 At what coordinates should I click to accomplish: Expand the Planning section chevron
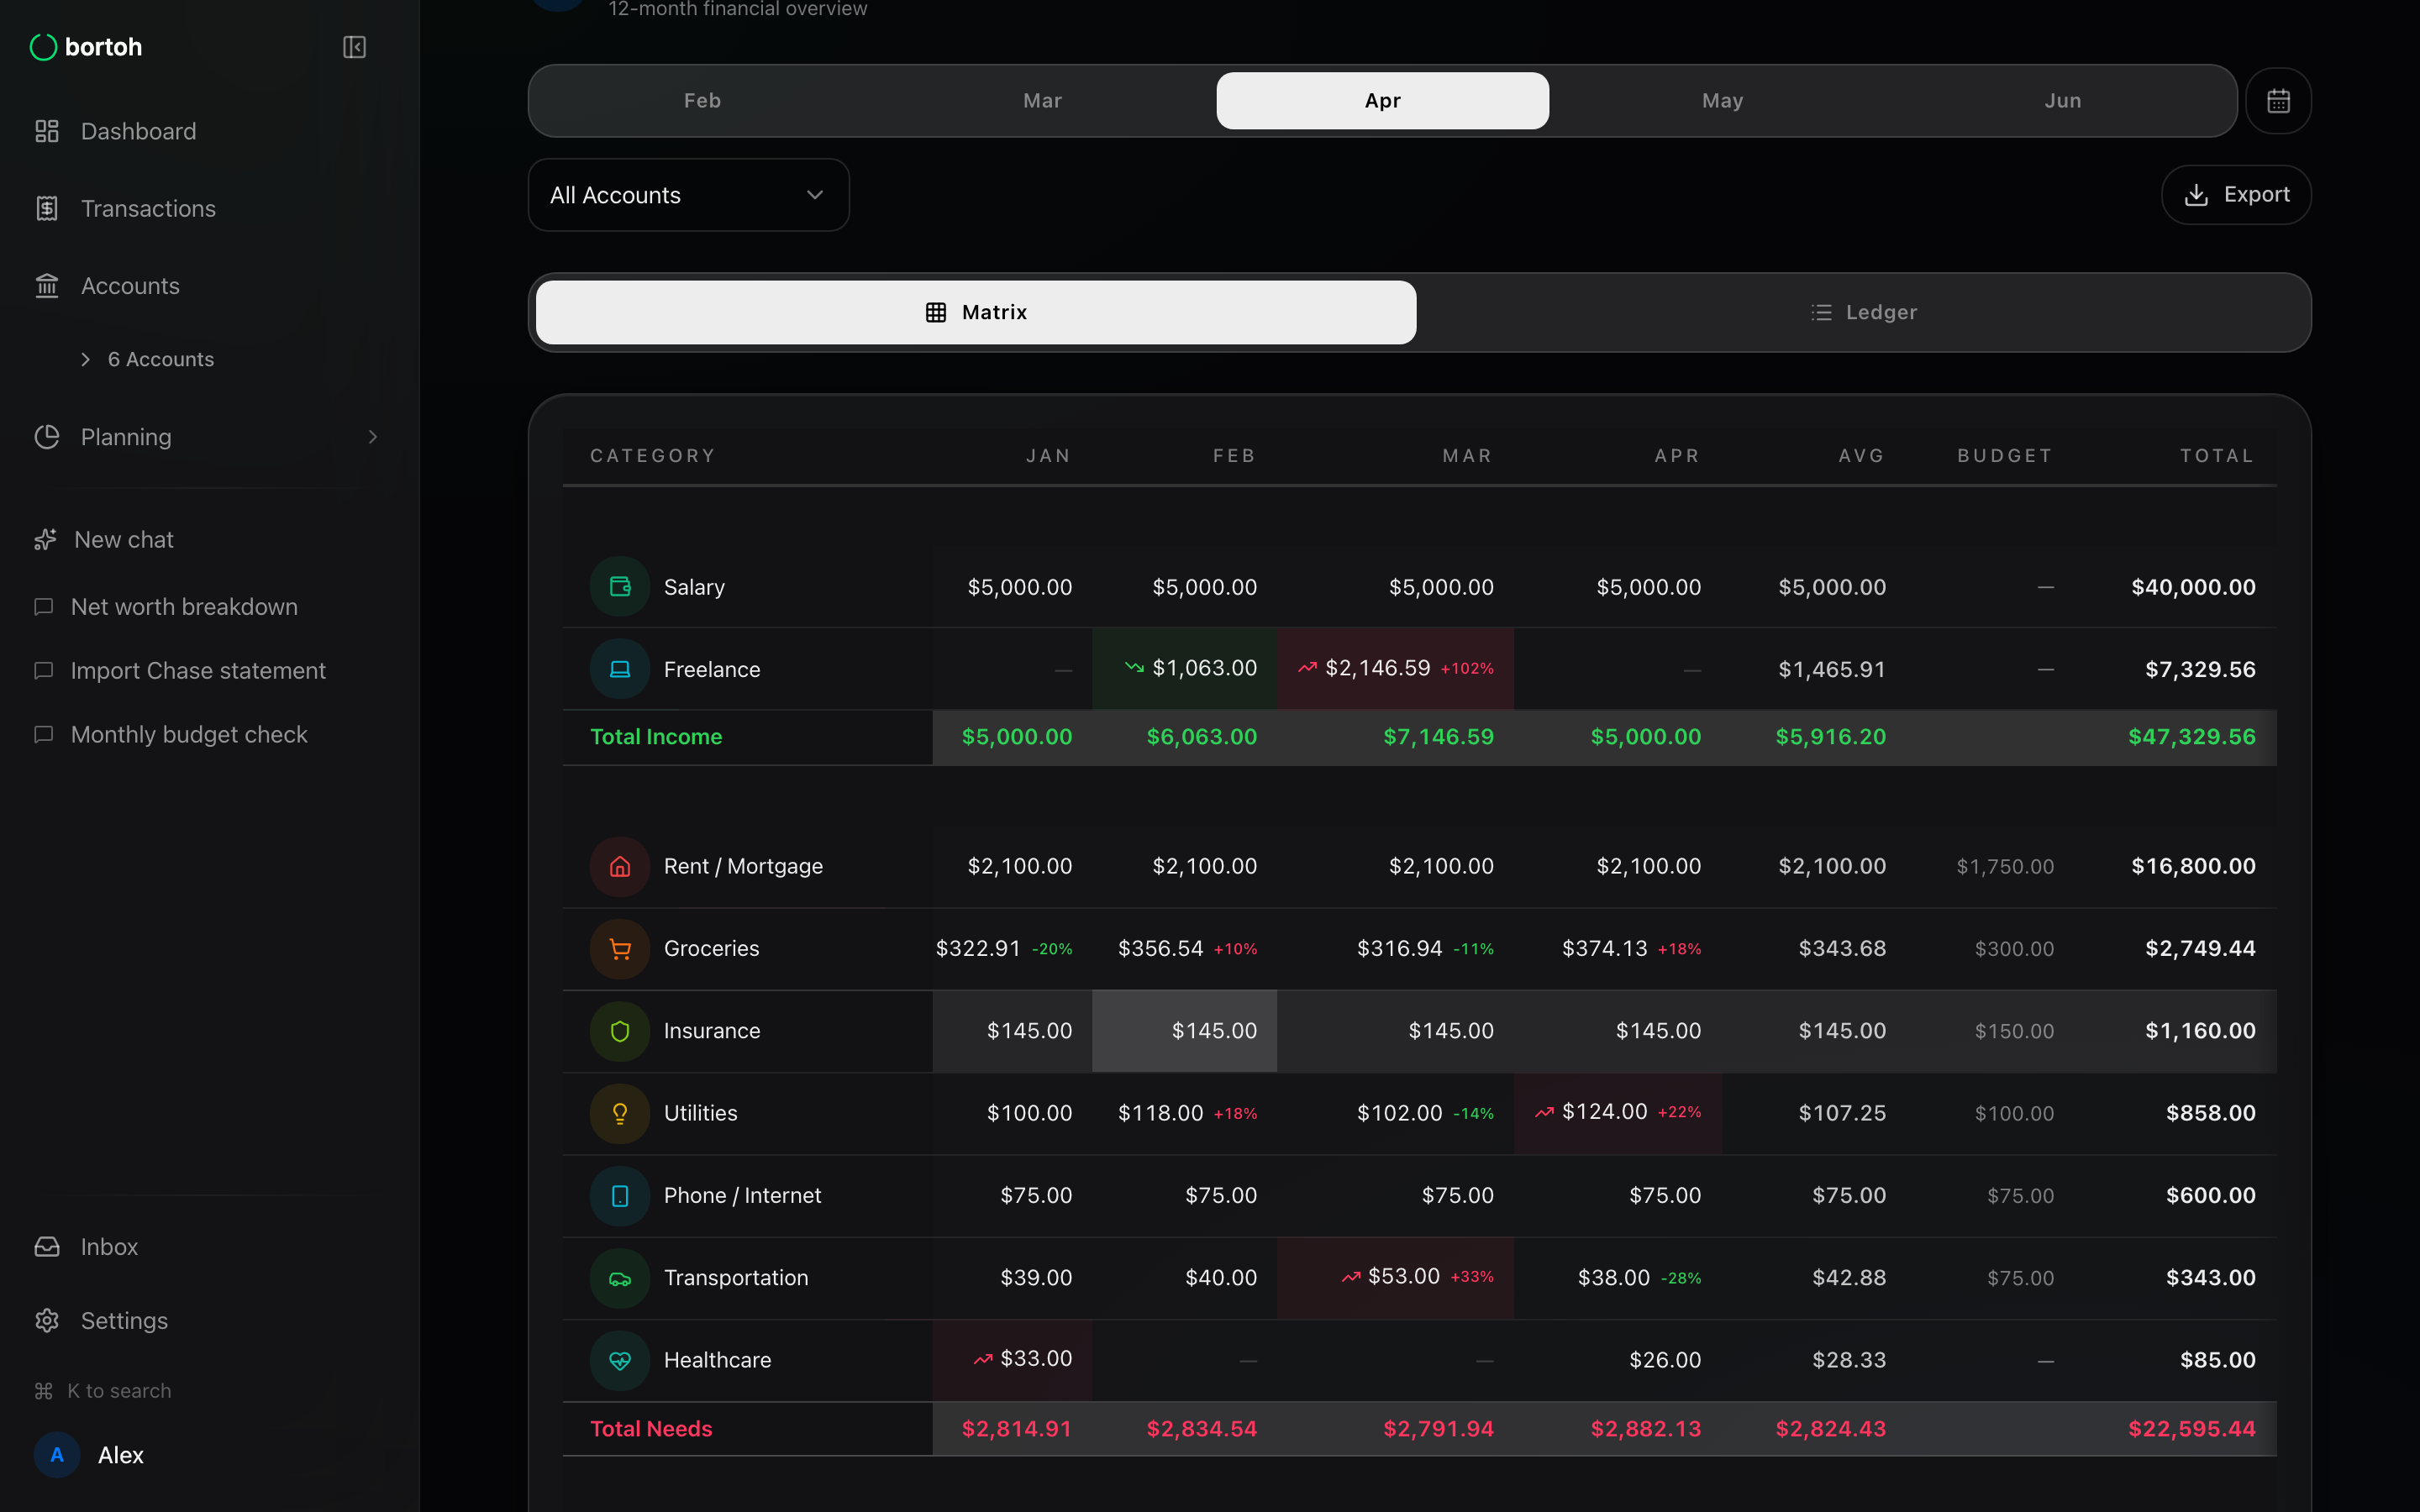373,437
